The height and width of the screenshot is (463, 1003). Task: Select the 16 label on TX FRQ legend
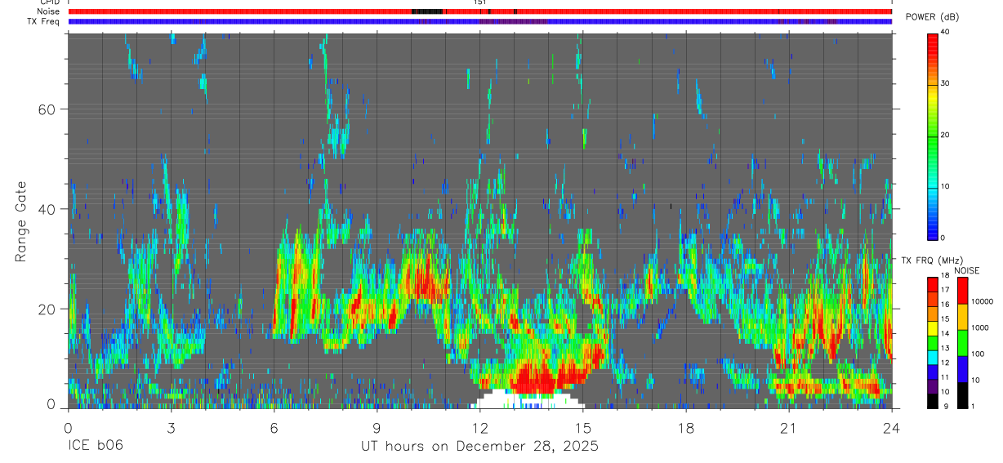946,305
